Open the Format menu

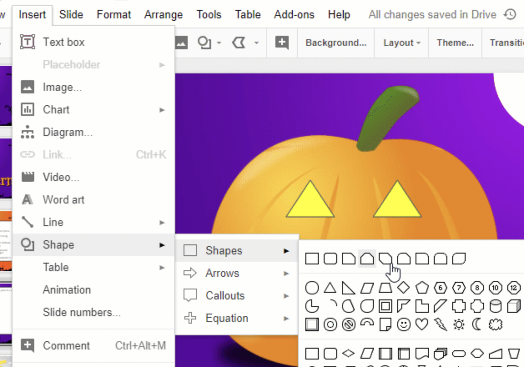(x=114, y=15)
